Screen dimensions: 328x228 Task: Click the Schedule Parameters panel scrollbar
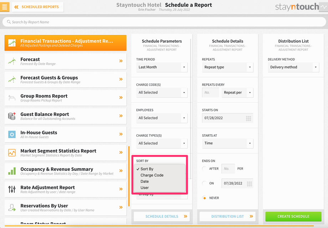pos(191,108)
